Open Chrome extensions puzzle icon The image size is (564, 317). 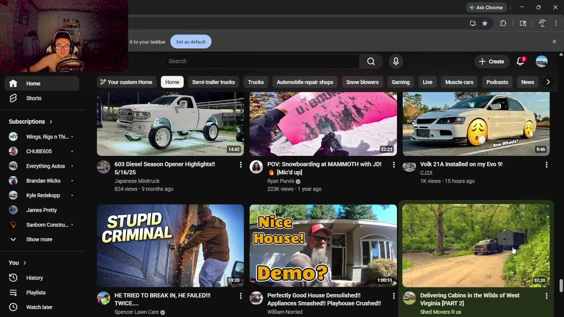click(x=503, y=23)
